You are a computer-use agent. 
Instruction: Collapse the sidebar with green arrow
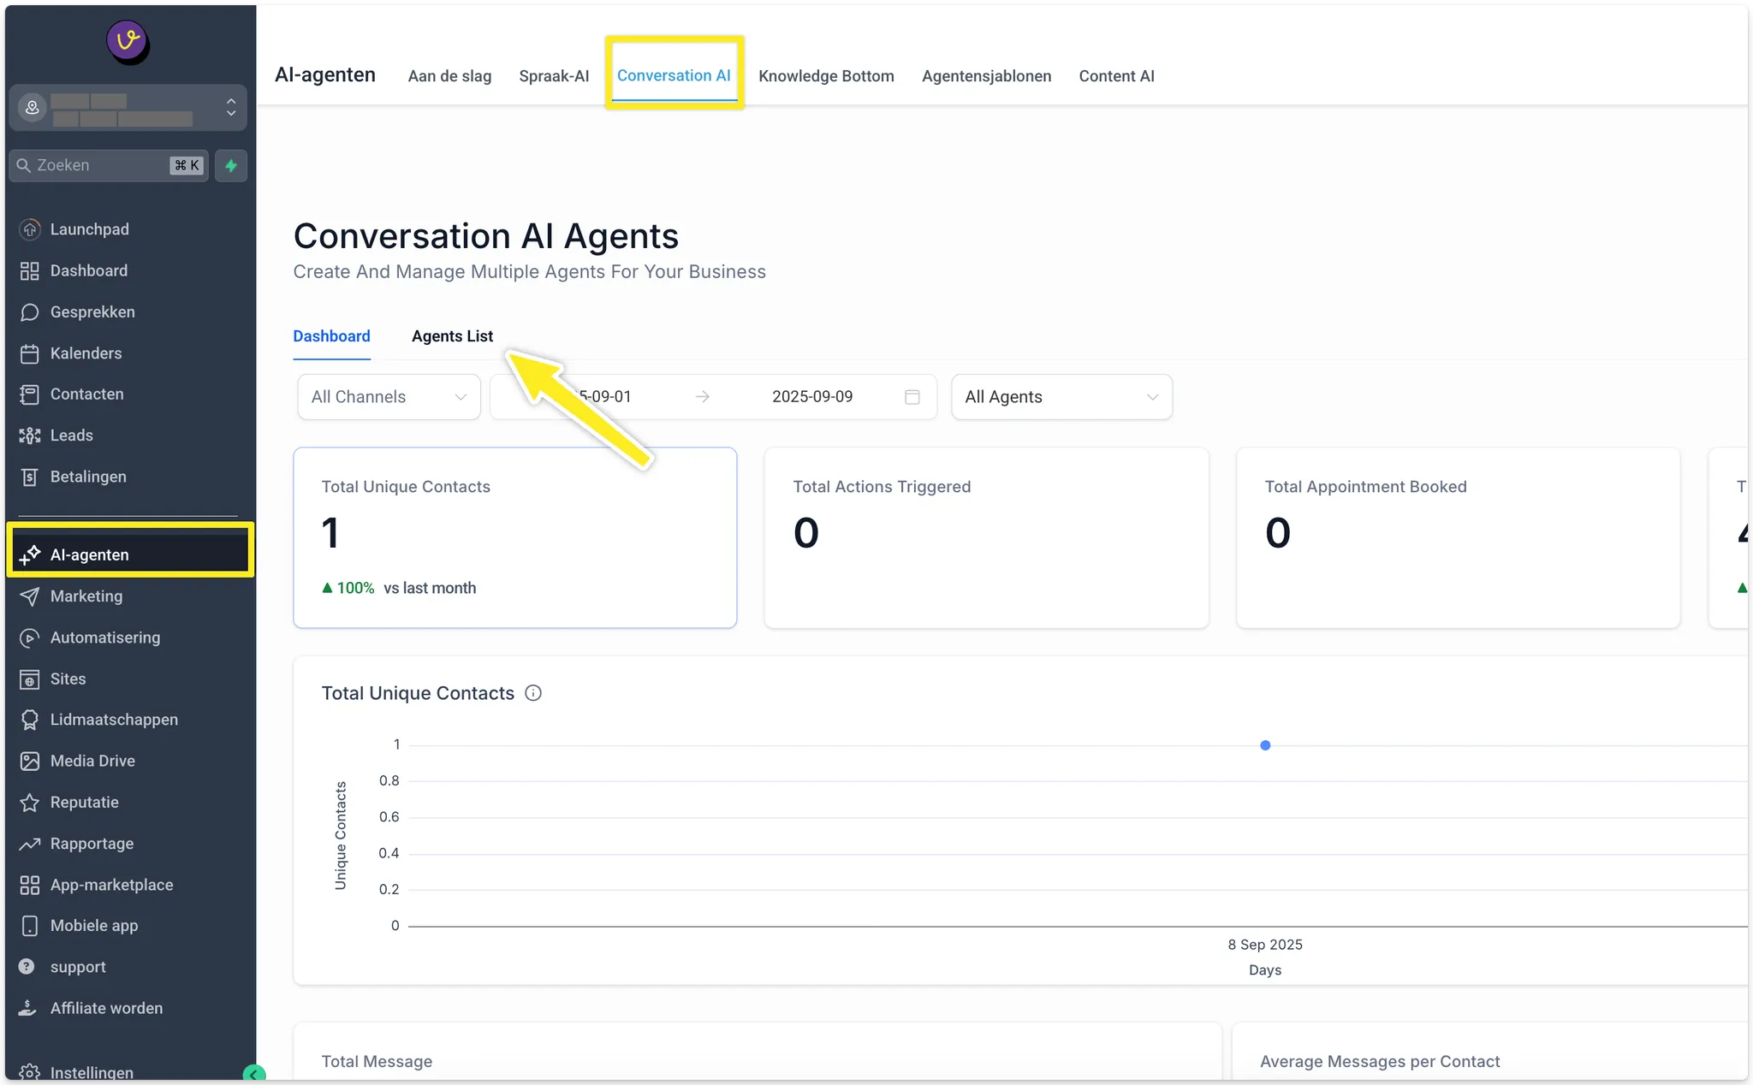[254, 1075]
